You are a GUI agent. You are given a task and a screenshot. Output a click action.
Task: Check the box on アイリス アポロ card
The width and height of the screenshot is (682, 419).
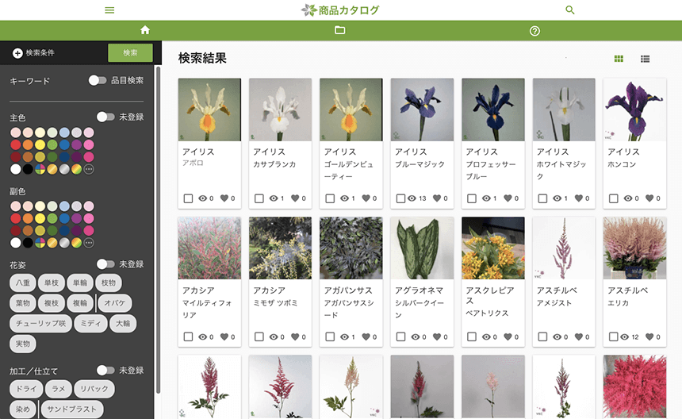click(188, 198)
